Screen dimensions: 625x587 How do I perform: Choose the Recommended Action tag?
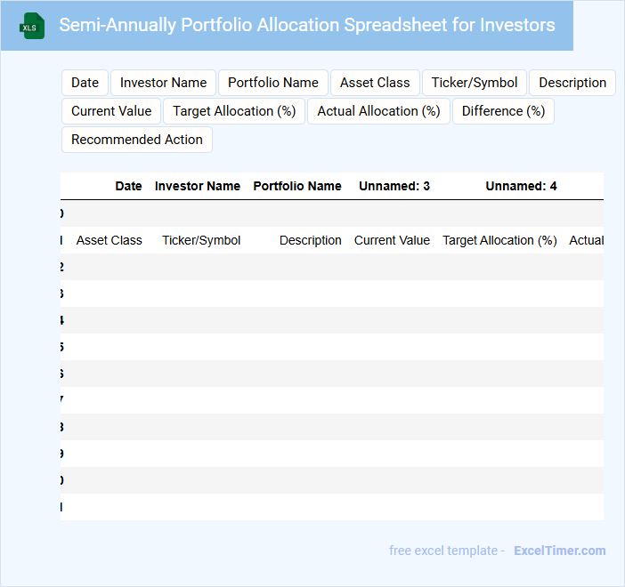137,140
